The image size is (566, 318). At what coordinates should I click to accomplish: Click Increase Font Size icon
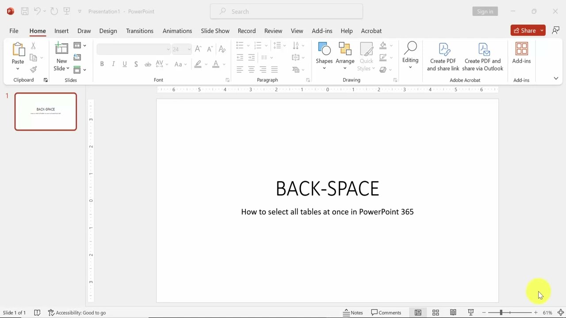198,49
